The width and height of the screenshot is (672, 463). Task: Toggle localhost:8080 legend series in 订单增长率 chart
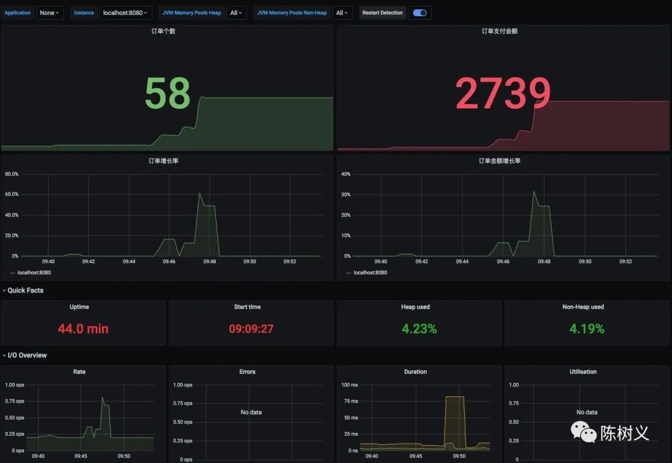(x=34, y=273)
